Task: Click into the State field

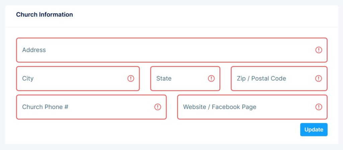Action: tap(185, 78)
